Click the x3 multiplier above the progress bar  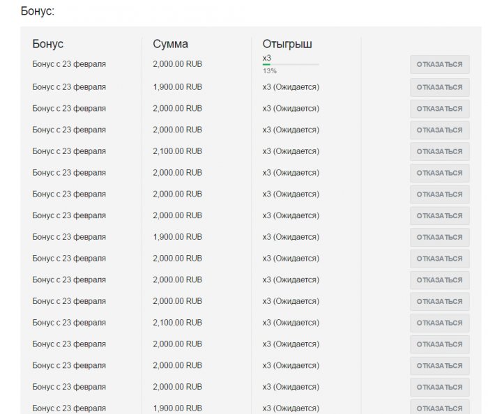pyautogui.click(x=267, y=58)
